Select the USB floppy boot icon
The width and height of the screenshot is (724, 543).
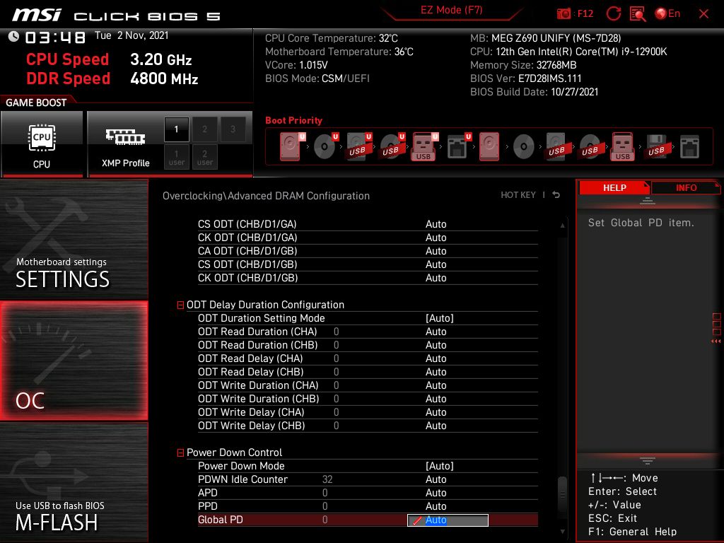click(x=656, y=147)
